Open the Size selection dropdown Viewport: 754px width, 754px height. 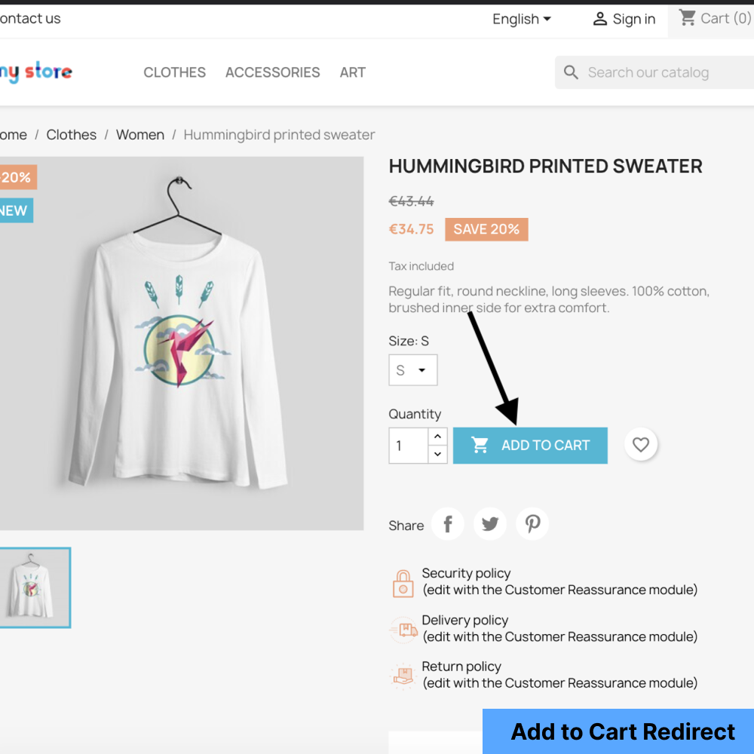412,369
